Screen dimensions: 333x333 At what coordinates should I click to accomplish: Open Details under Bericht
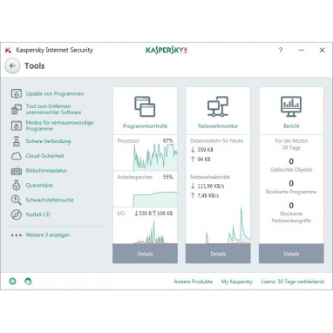click(x=291, y=254)
